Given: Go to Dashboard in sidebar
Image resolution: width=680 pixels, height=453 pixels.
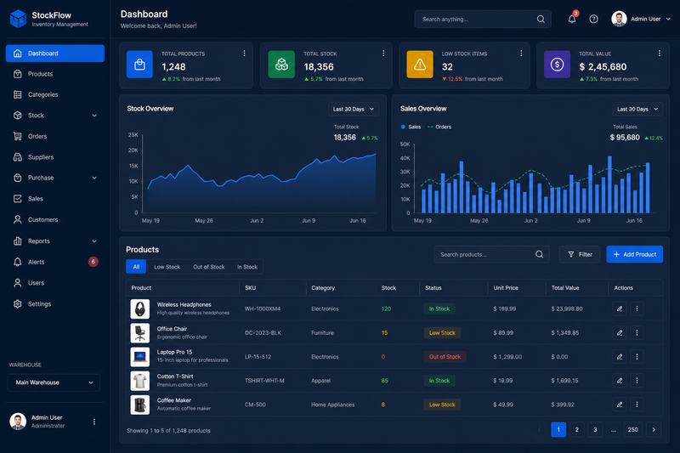Looking at the screenshot, I should coord(55,54).
